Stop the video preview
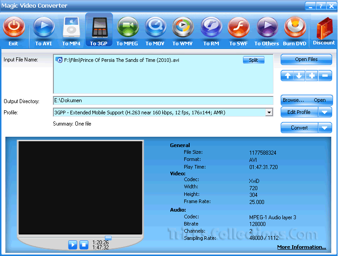The height and width of the screenshot is (256, 338). [84, 245]
